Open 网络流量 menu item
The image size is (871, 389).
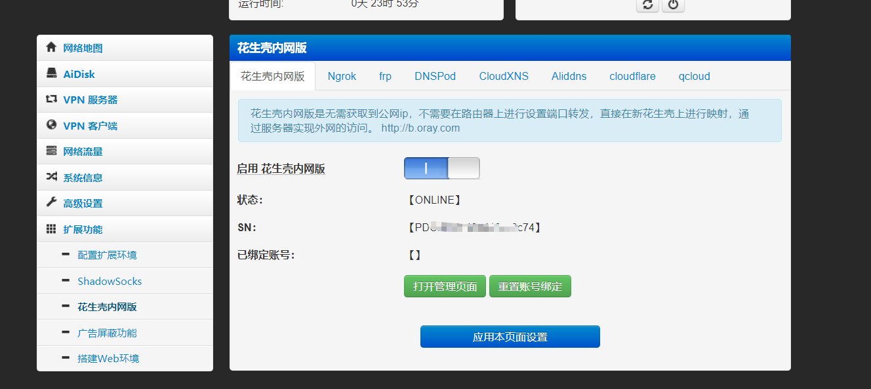(x=125, y=151)
